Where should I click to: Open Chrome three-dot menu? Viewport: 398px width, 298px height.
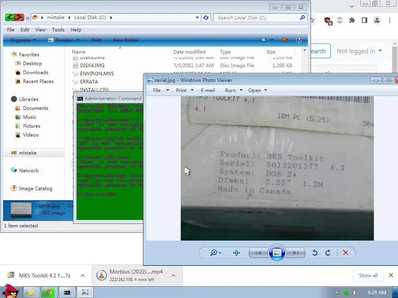click(x=389, y=20)
